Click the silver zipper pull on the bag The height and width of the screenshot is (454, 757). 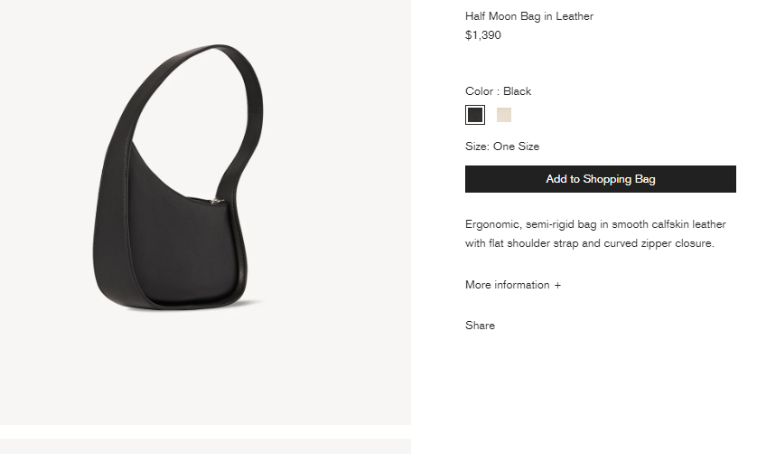tap(216, 201)
